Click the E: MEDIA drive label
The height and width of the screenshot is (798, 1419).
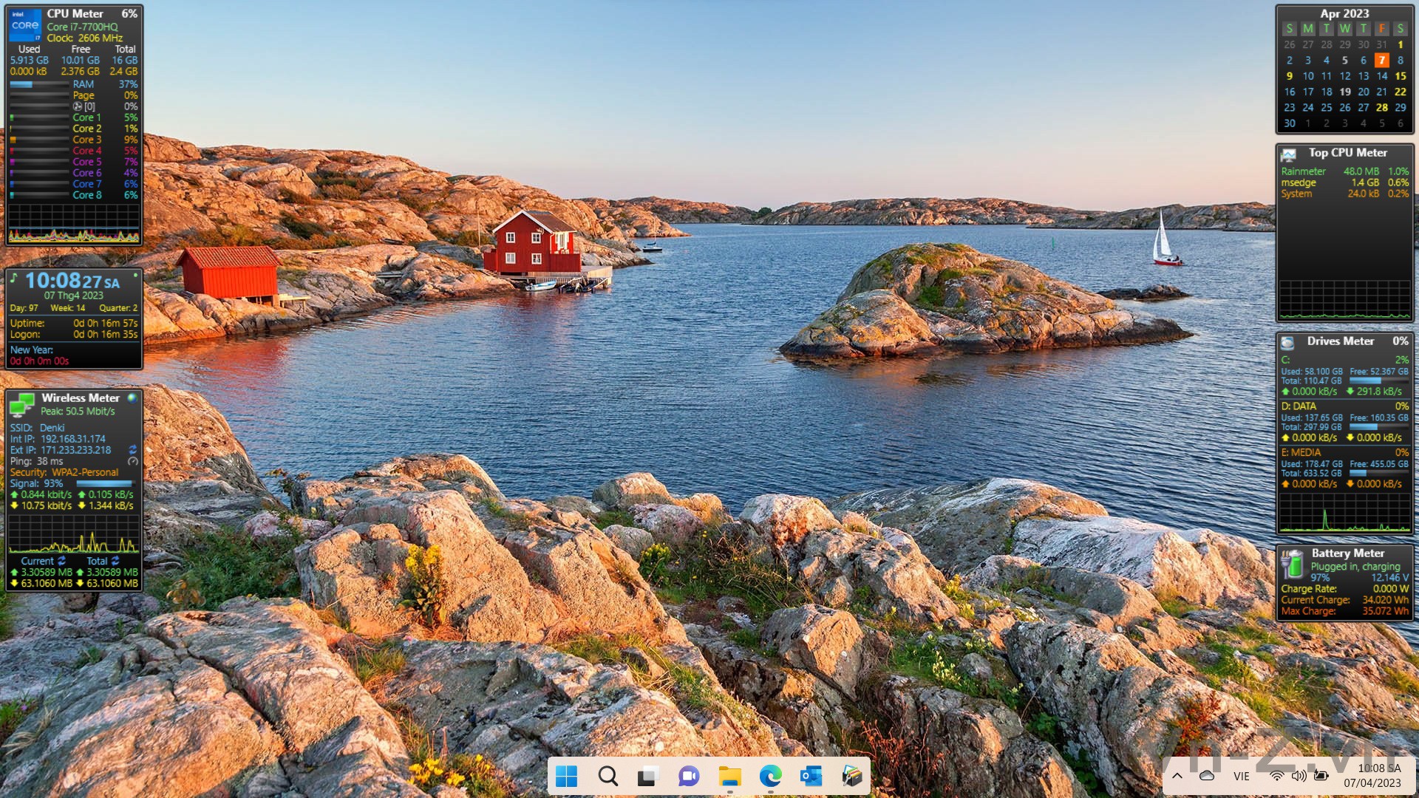point(1301,452)
